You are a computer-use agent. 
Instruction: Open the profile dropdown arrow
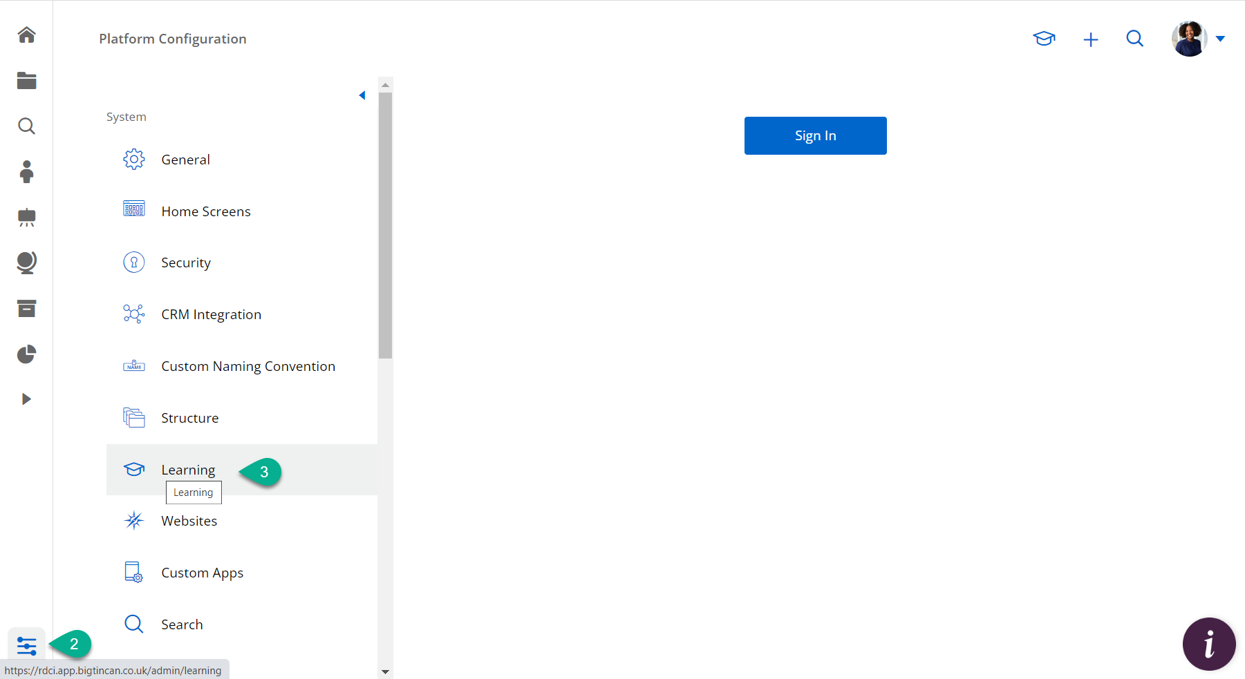[x=1220, y=39]
